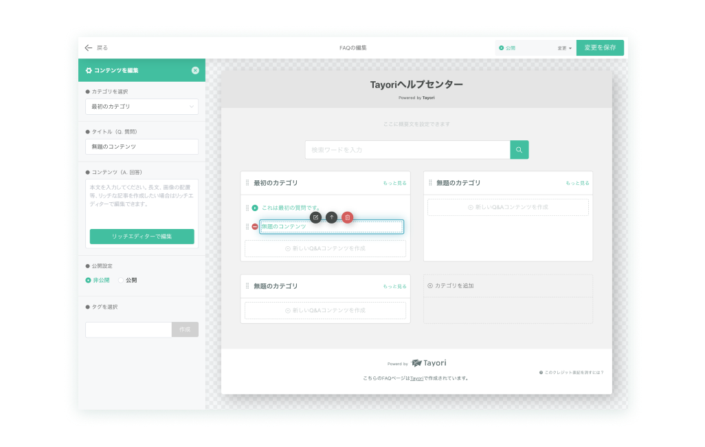Click drag handle beside これは最初の質問です
The width and height of the screenshot is (705, 447).
[247, 208]
